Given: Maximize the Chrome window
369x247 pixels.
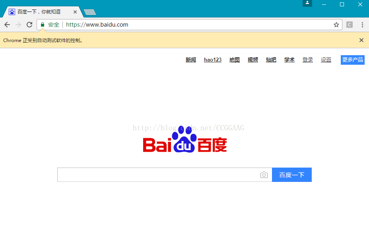Looking at the screenshot, I should coord(342,4).
